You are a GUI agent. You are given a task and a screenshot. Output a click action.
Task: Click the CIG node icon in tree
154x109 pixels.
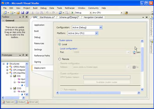point(15,76)
